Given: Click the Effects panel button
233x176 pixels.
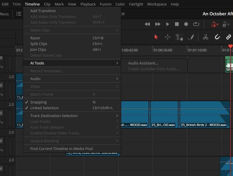Looking at the screenshot, I should (4, 14).
